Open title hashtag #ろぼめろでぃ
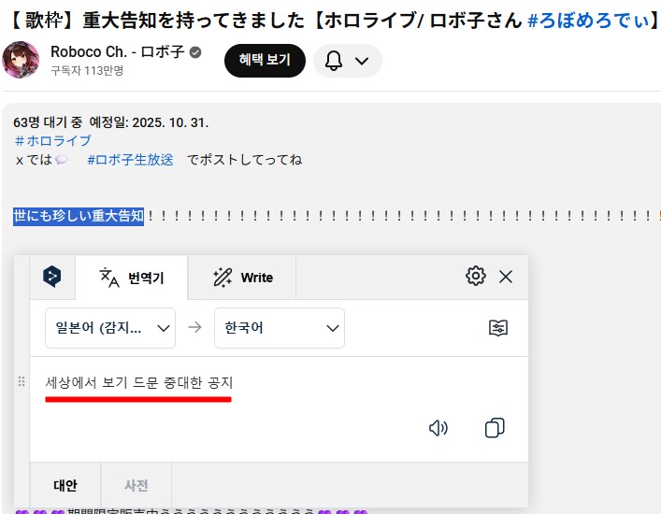Viewport: 661px width, 514px height. pos(588,20)
